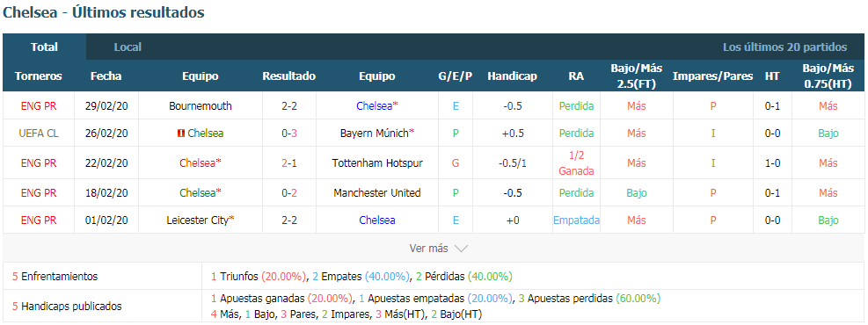
Task: Click the blue Chelsea link in Leicester row
Action: pyautogui.click(x=377, y=220)
